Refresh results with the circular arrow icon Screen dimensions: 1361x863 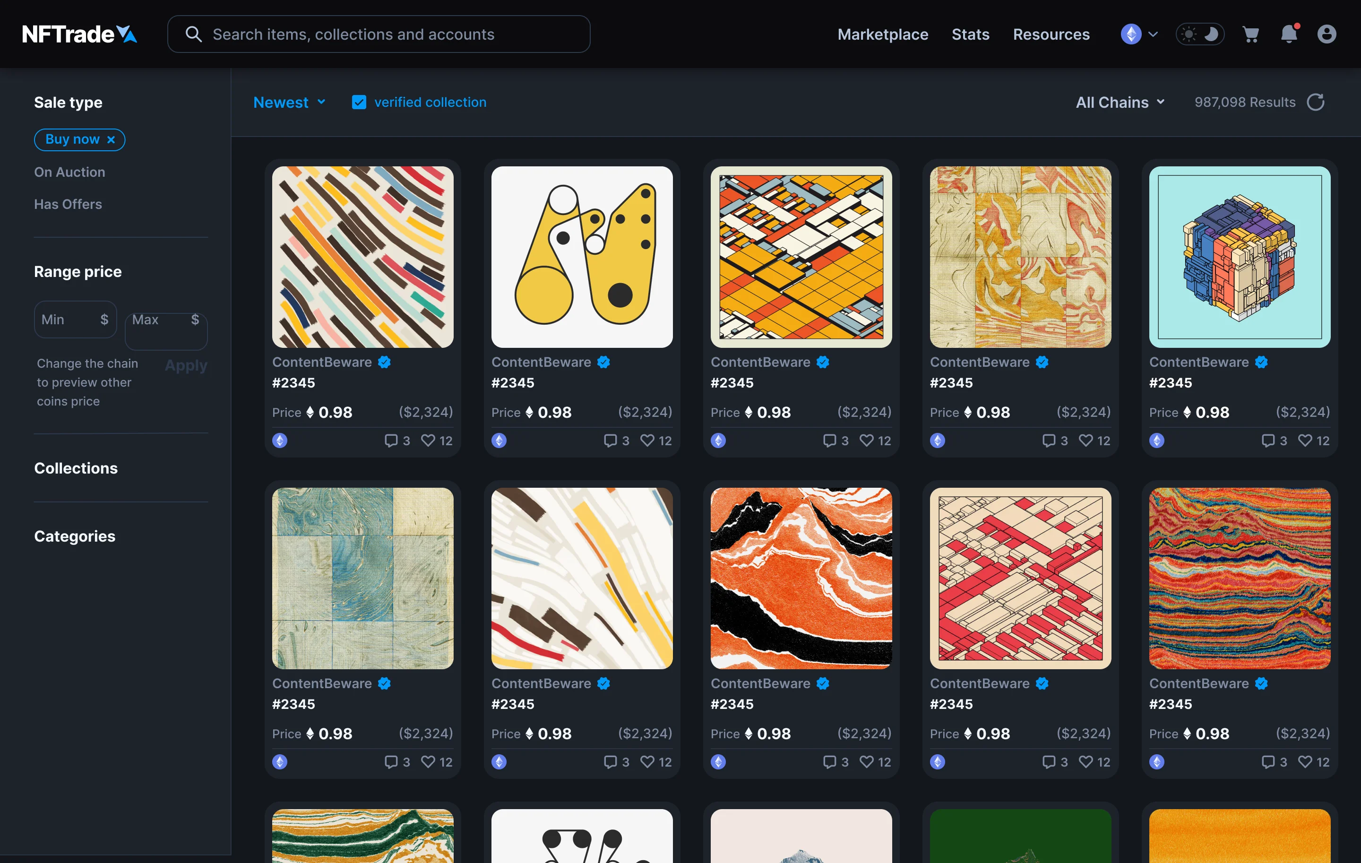(1316, 102)
